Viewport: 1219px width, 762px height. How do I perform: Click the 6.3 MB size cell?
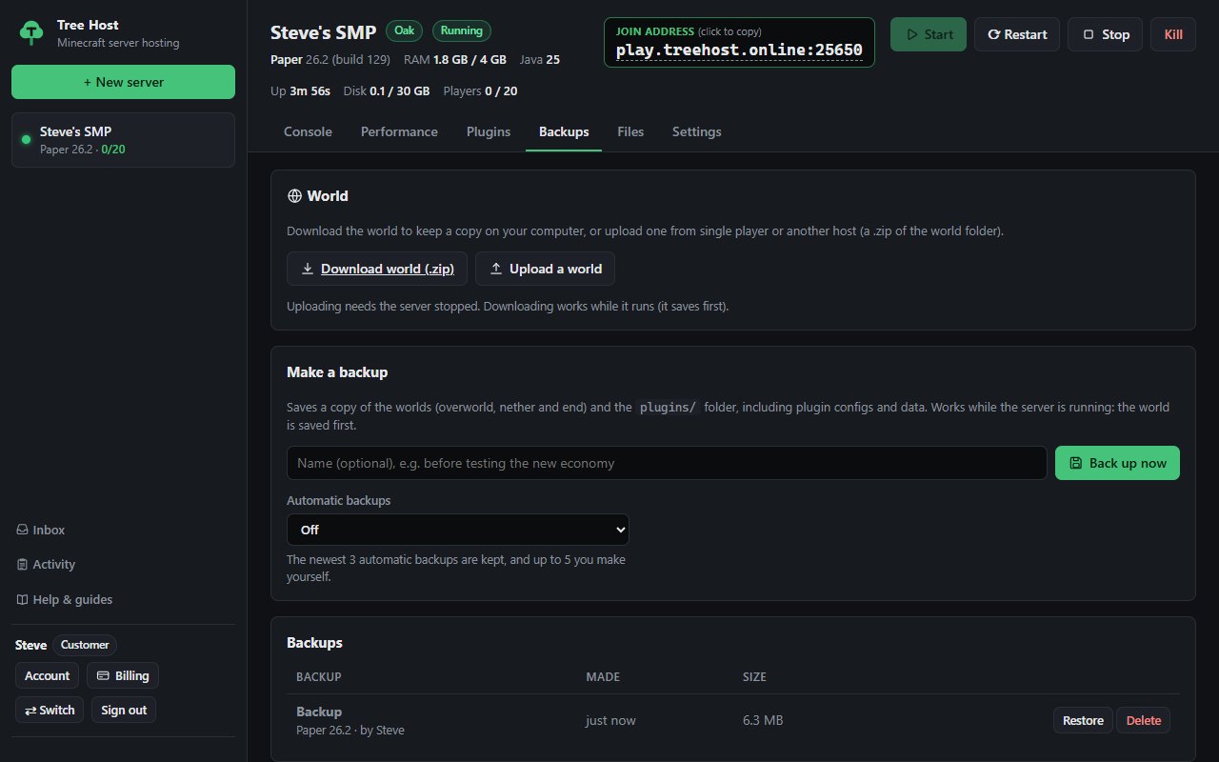[x=763, y=720]
